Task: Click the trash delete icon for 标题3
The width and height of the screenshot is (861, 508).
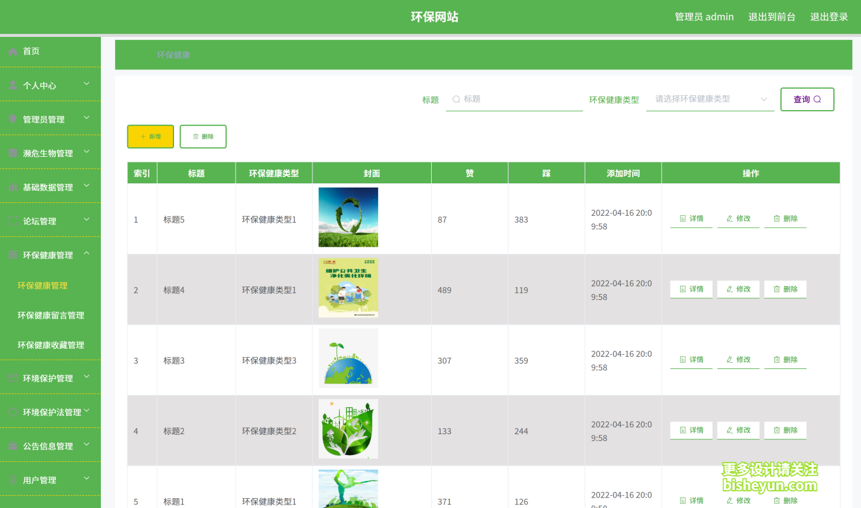Action: tap(776, 359)
